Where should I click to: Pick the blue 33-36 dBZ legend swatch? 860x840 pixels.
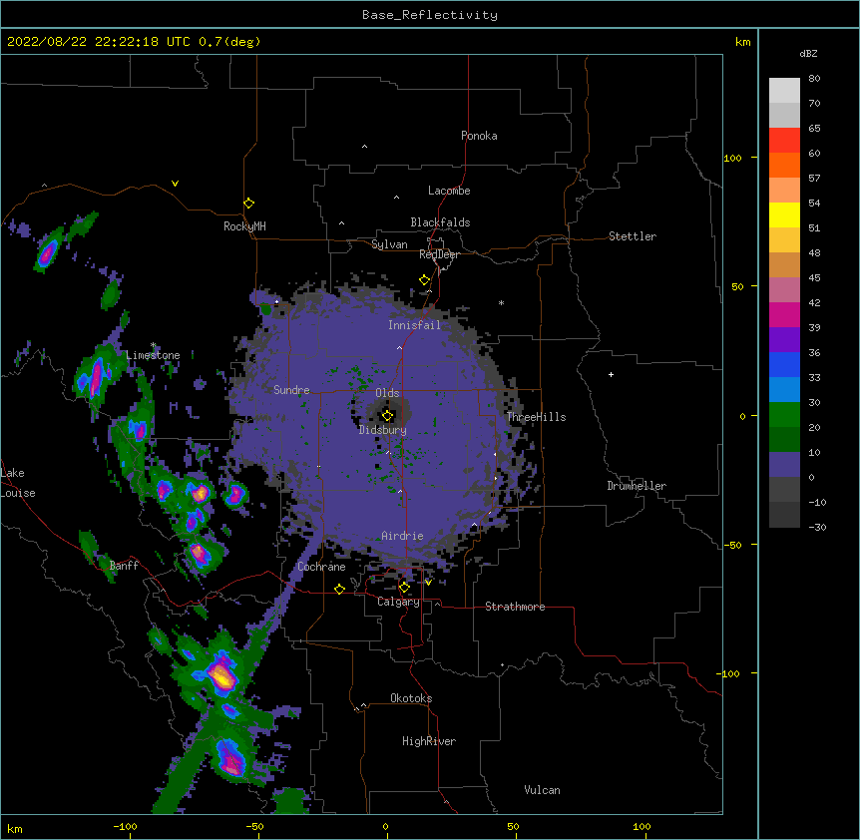click(x=784, y=364)
